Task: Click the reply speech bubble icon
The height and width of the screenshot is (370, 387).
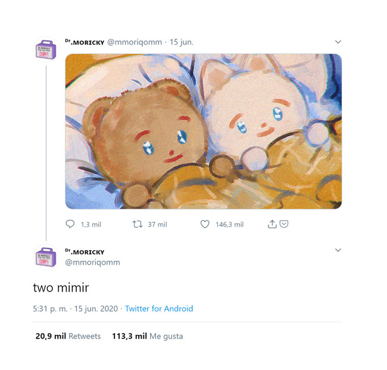Action: (x=70, y=224)
